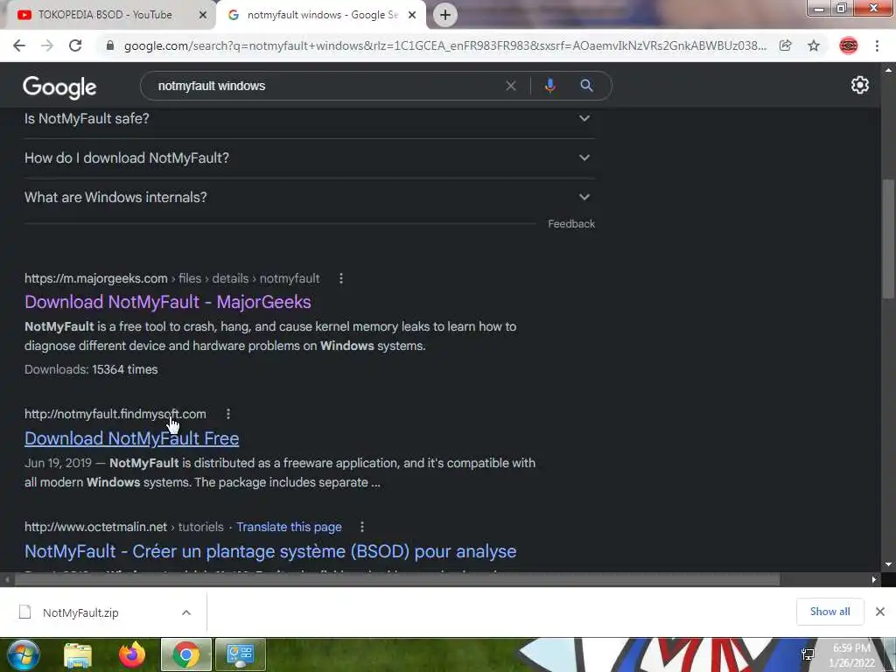The image size is (896, 672).
Task: Open the Windows Start menu
Action: coord(24,654)
